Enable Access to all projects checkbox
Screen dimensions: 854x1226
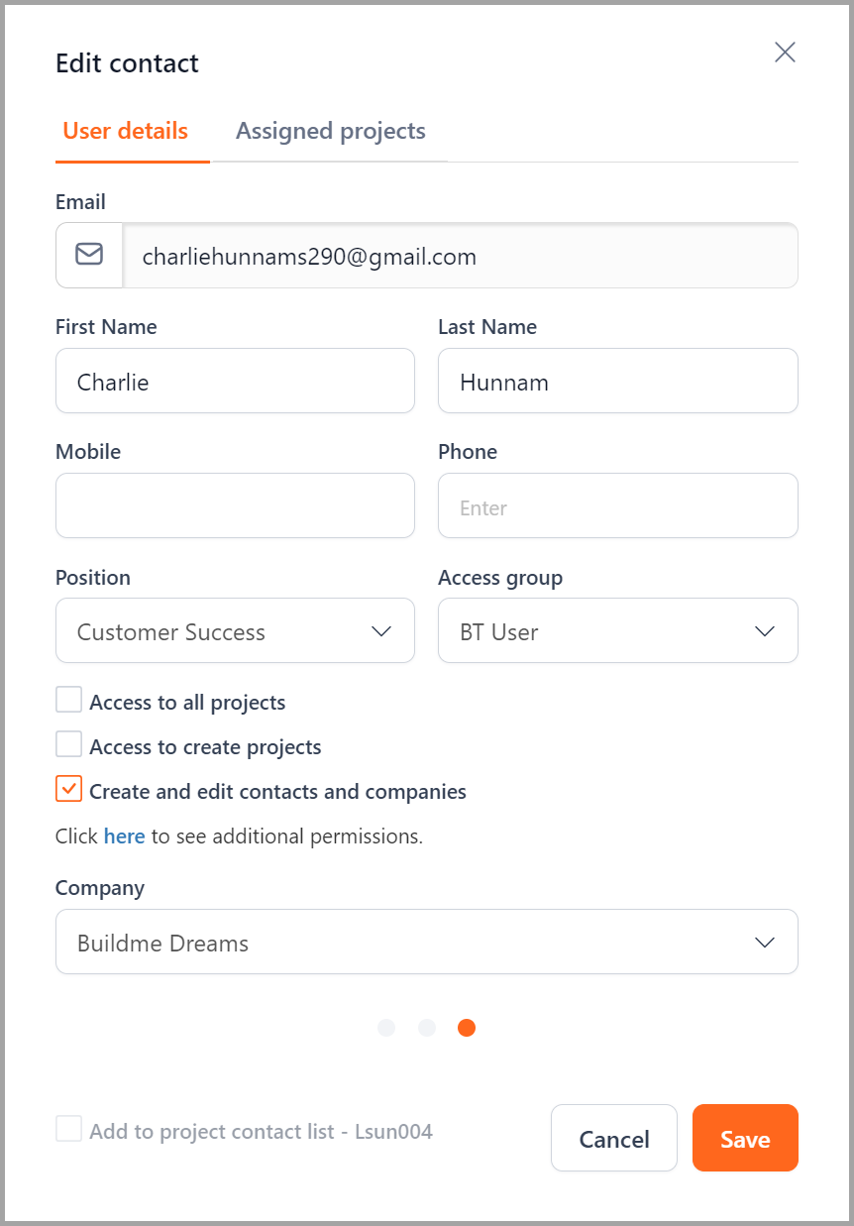tap(68, 701)
